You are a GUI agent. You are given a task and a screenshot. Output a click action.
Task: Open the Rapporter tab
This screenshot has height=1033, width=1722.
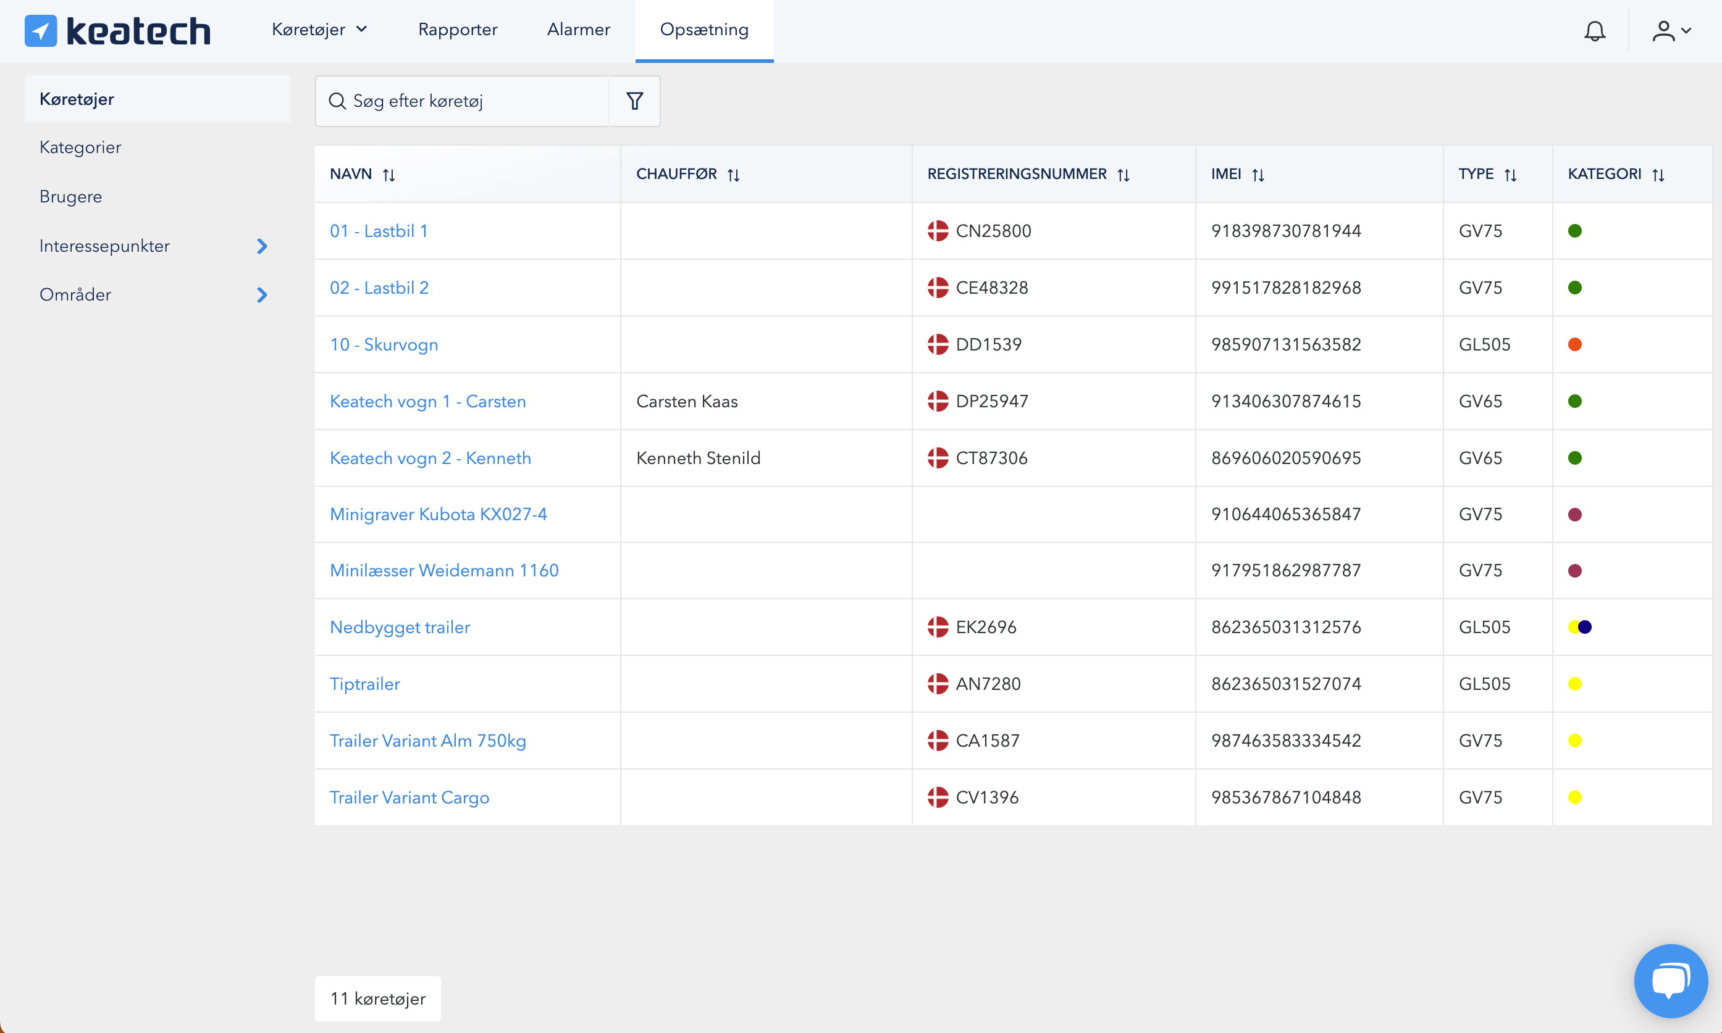[x=458, y=30]
